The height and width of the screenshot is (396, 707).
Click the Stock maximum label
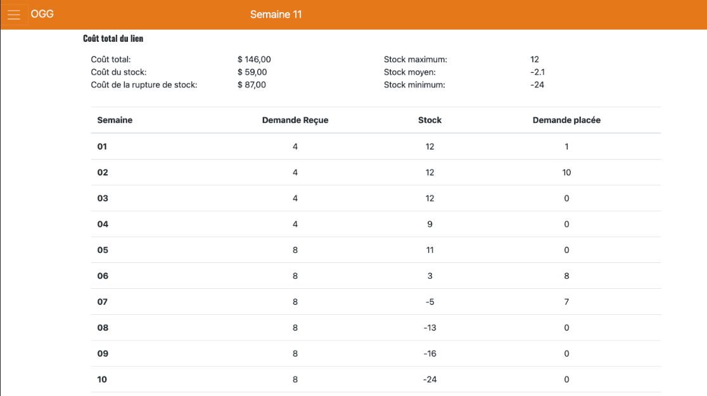(415, 60)
